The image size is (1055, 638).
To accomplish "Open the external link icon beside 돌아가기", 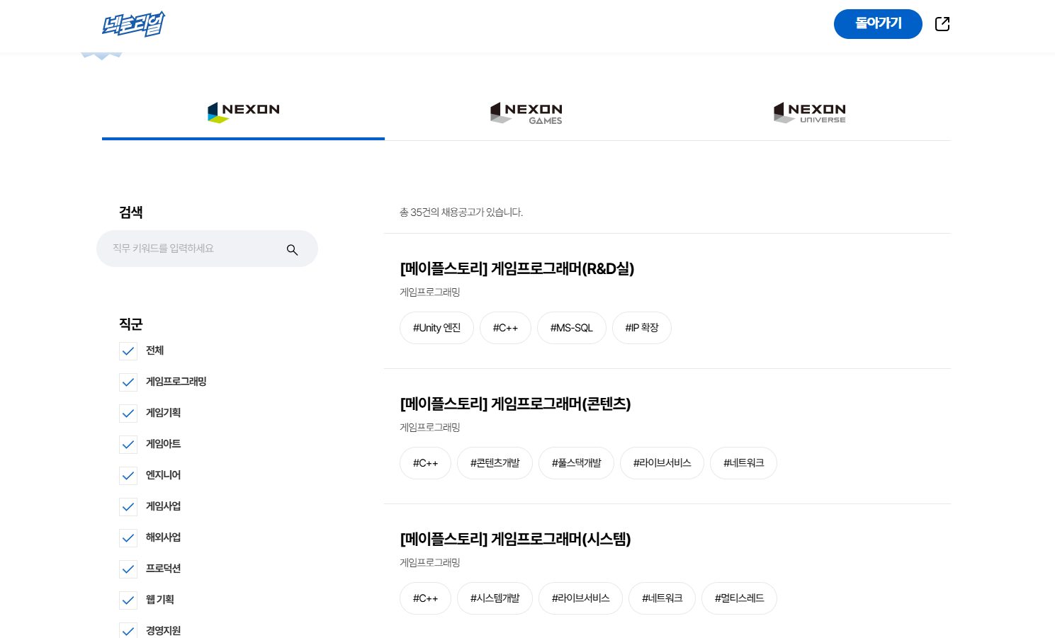I will point(942,24).
